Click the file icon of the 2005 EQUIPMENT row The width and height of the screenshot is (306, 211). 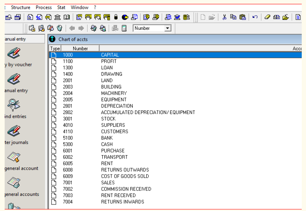(x=54, y=100)
